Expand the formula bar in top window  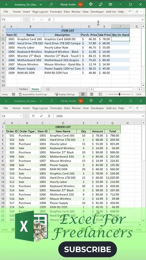143,19
